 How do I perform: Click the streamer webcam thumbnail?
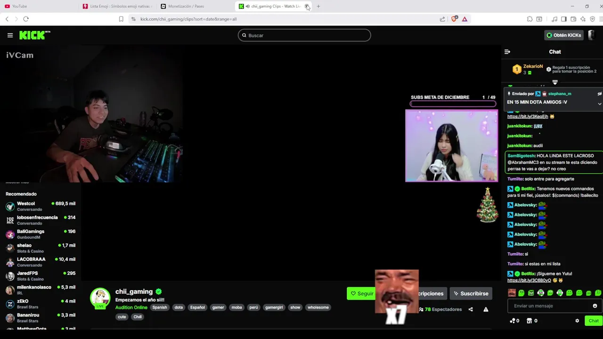(x=451, y=145)
